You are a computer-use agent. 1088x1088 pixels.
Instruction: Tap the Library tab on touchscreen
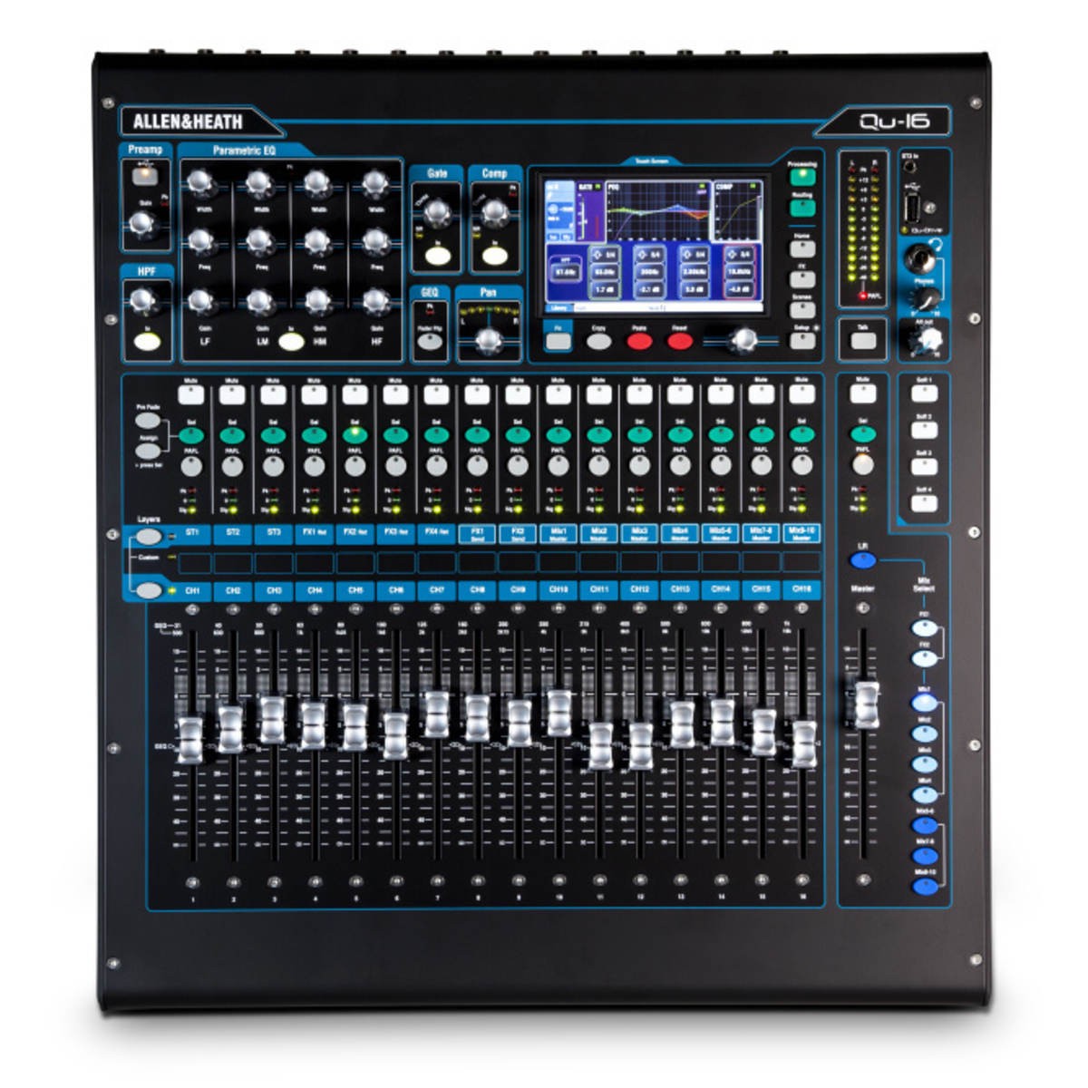pyautogui.click(x=559, y=308)
